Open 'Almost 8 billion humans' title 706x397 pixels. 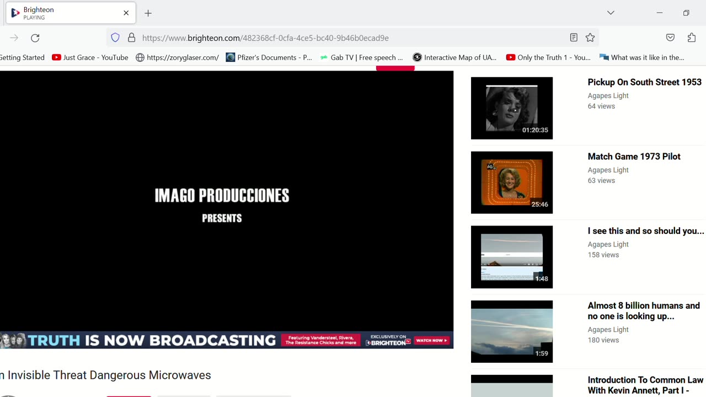(644, 311)
